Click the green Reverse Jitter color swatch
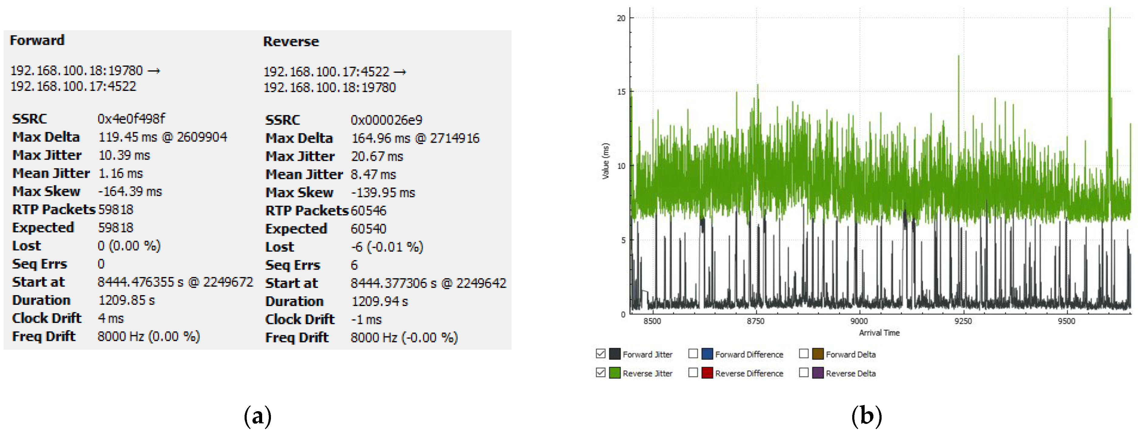This screenshot has height=433, width=1138. (x=615, y=372)
